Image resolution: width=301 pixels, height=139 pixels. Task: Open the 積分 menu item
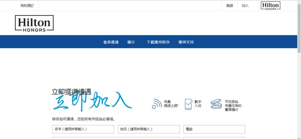(x=131, y=42)
